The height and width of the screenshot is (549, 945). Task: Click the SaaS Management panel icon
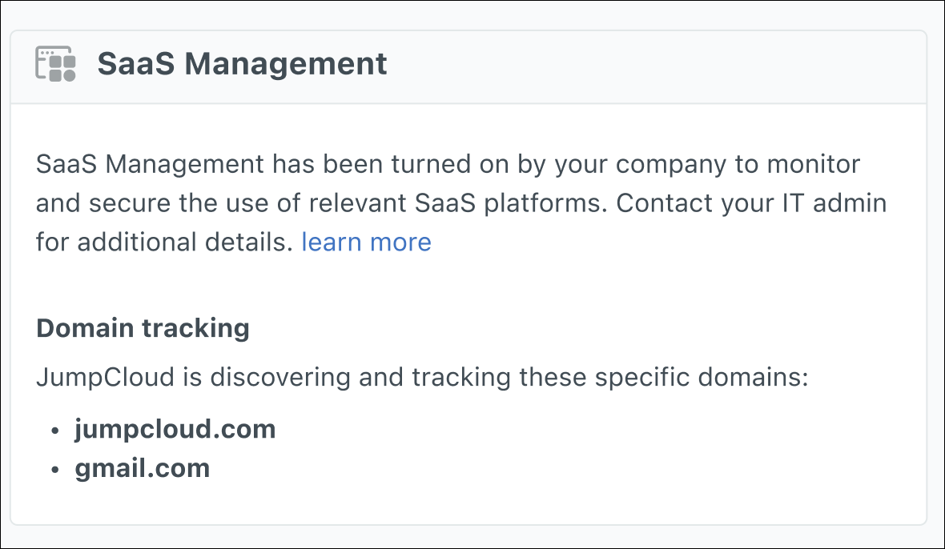click(x=56, y=64)
